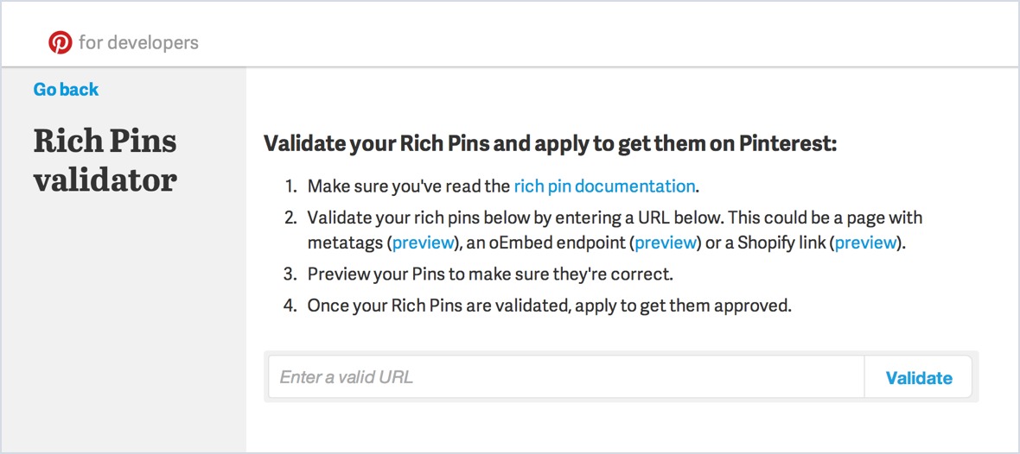Click the "Once your Rich Pins are validated" step

pos(549,306)
